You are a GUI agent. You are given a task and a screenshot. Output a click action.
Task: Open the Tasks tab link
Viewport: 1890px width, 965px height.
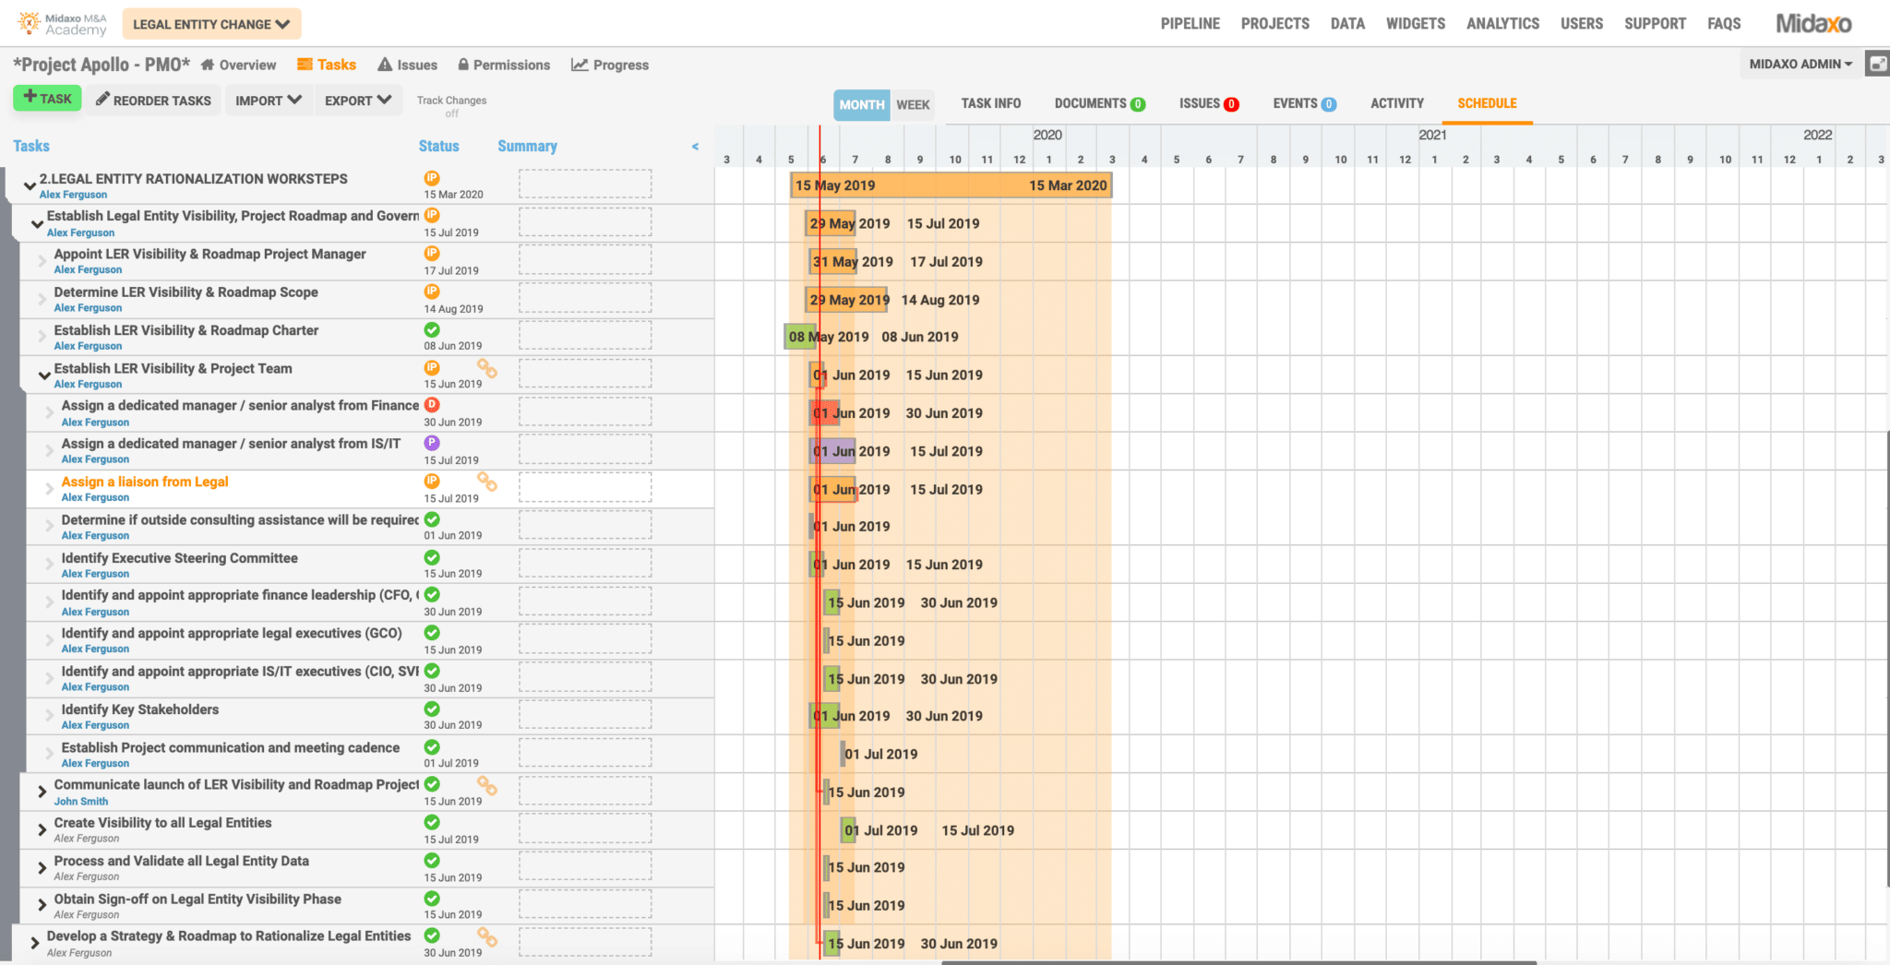(327, 65)
